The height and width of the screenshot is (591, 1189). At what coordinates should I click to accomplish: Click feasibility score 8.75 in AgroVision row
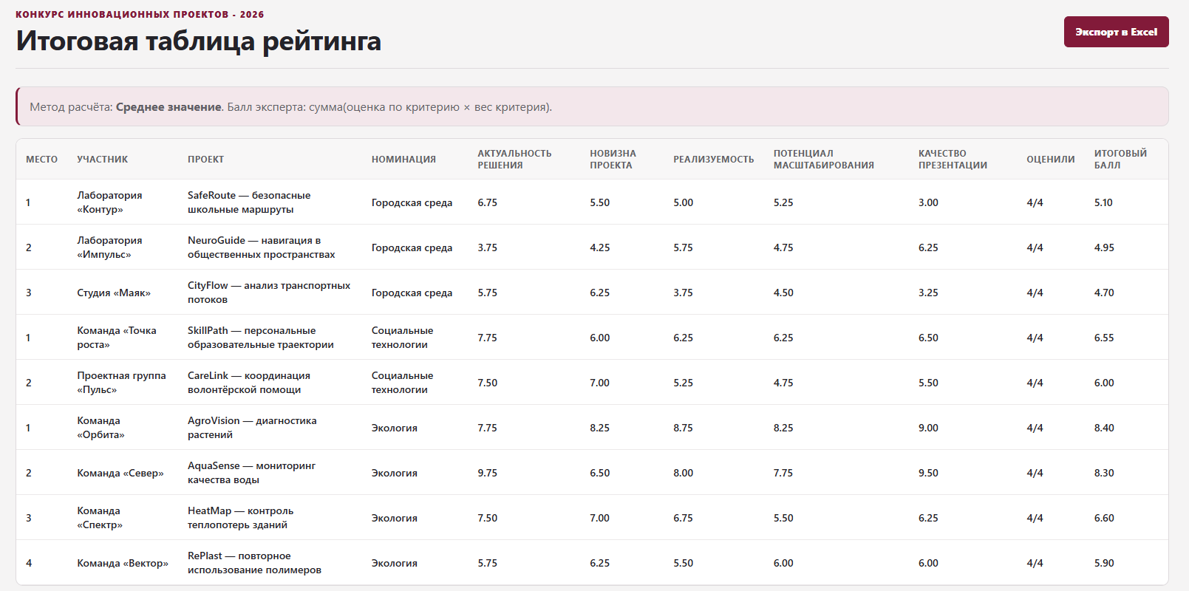[x=683, y=428]
